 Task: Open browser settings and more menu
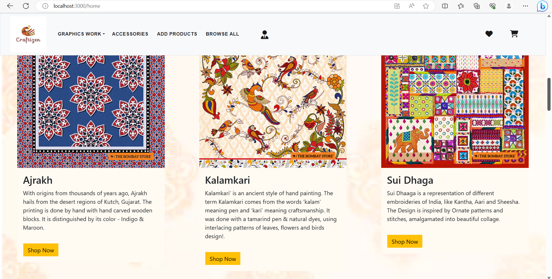coord(525,6)
